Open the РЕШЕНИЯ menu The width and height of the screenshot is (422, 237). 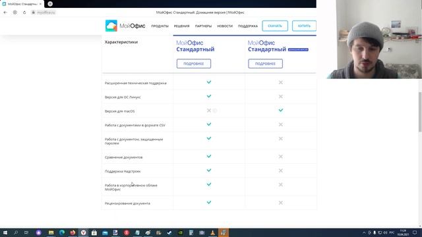[182, 26]
